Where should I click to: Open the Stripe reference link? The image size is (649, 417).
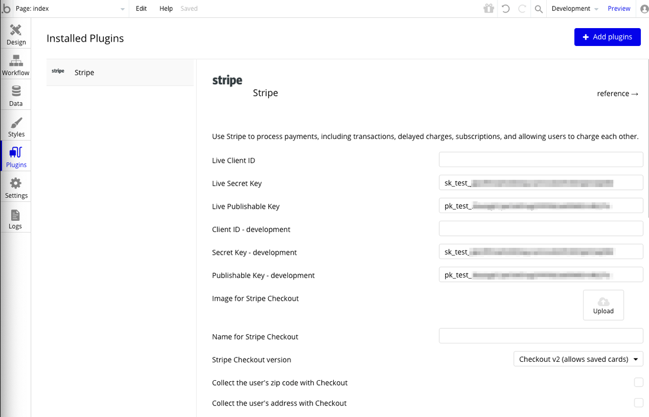618,94
